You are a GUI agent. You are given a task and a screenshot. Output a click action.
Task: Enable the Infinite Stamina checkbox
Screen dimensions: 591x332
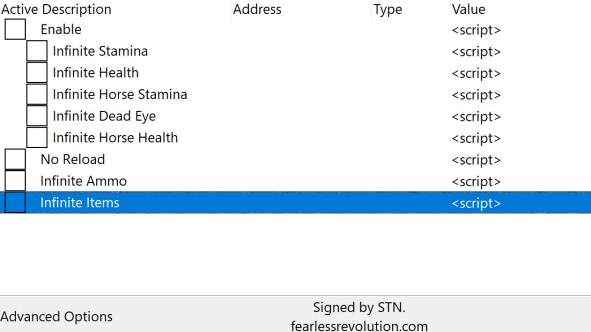(37, 51)
